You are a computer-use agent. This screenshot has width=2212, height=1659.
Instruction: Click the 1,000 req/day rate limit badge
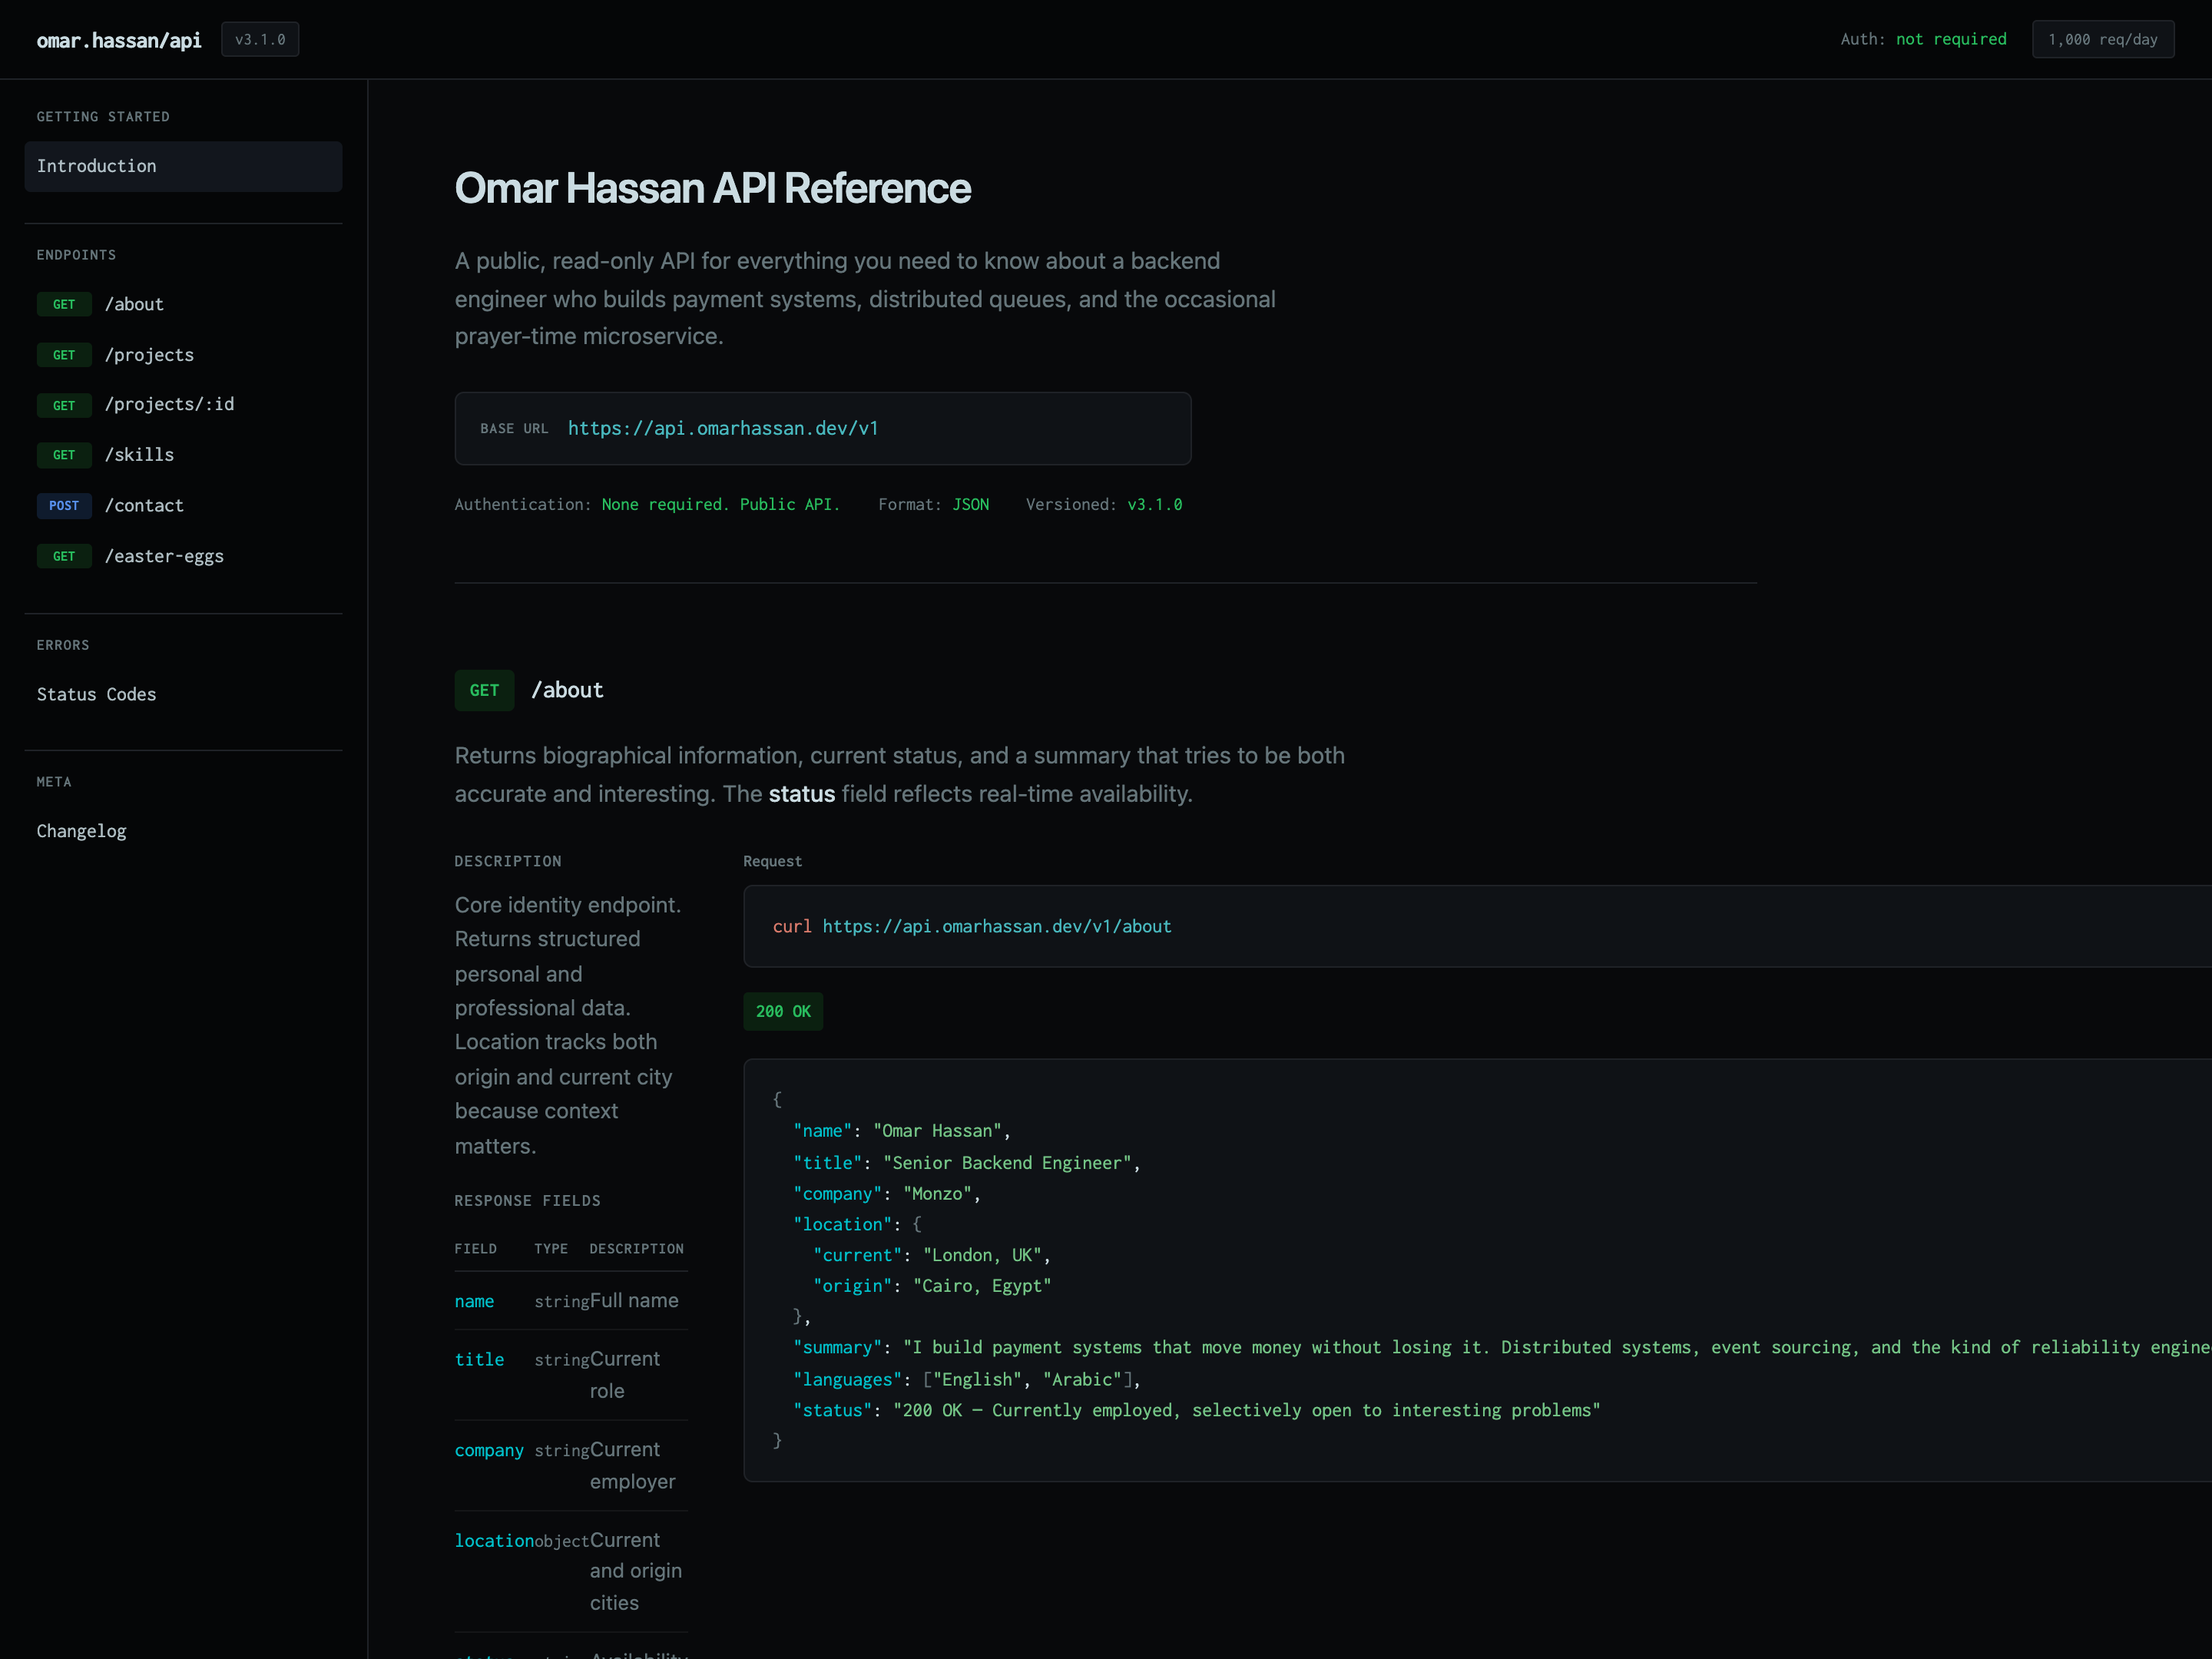click(2102, 39)
